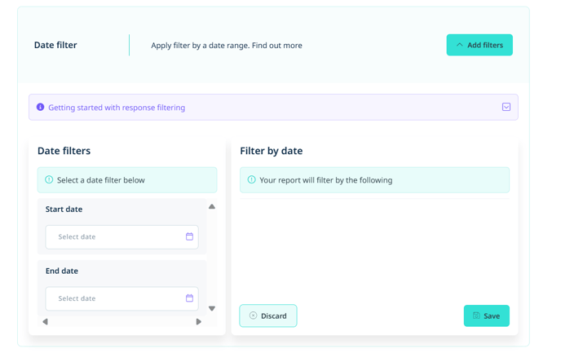Click the scroll down arrow in date filters
The height and width of the screenshot is (353, 561).
[212, 308]
